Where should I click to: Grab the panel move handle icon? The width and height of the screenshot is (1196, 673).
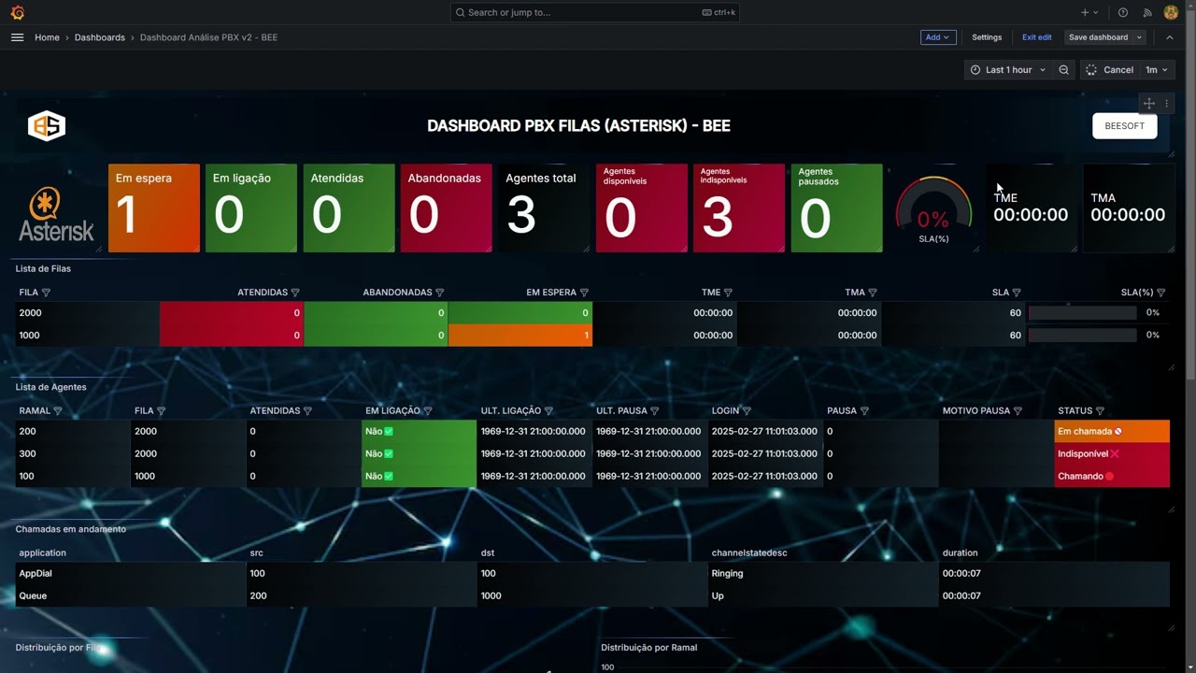[1149, 104]
